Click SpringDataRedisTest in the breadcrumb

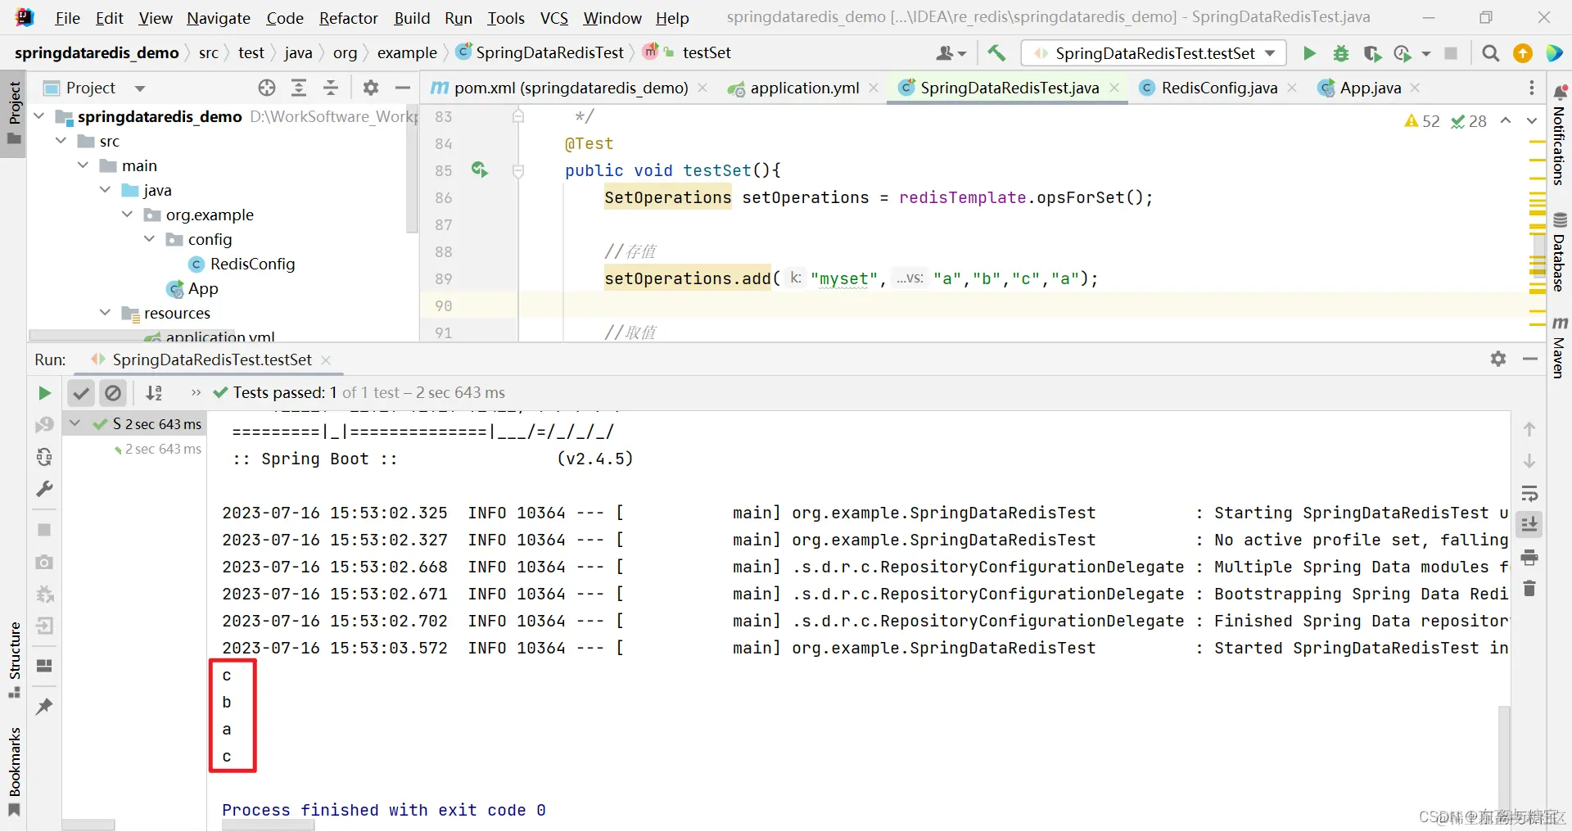point(549,53)
